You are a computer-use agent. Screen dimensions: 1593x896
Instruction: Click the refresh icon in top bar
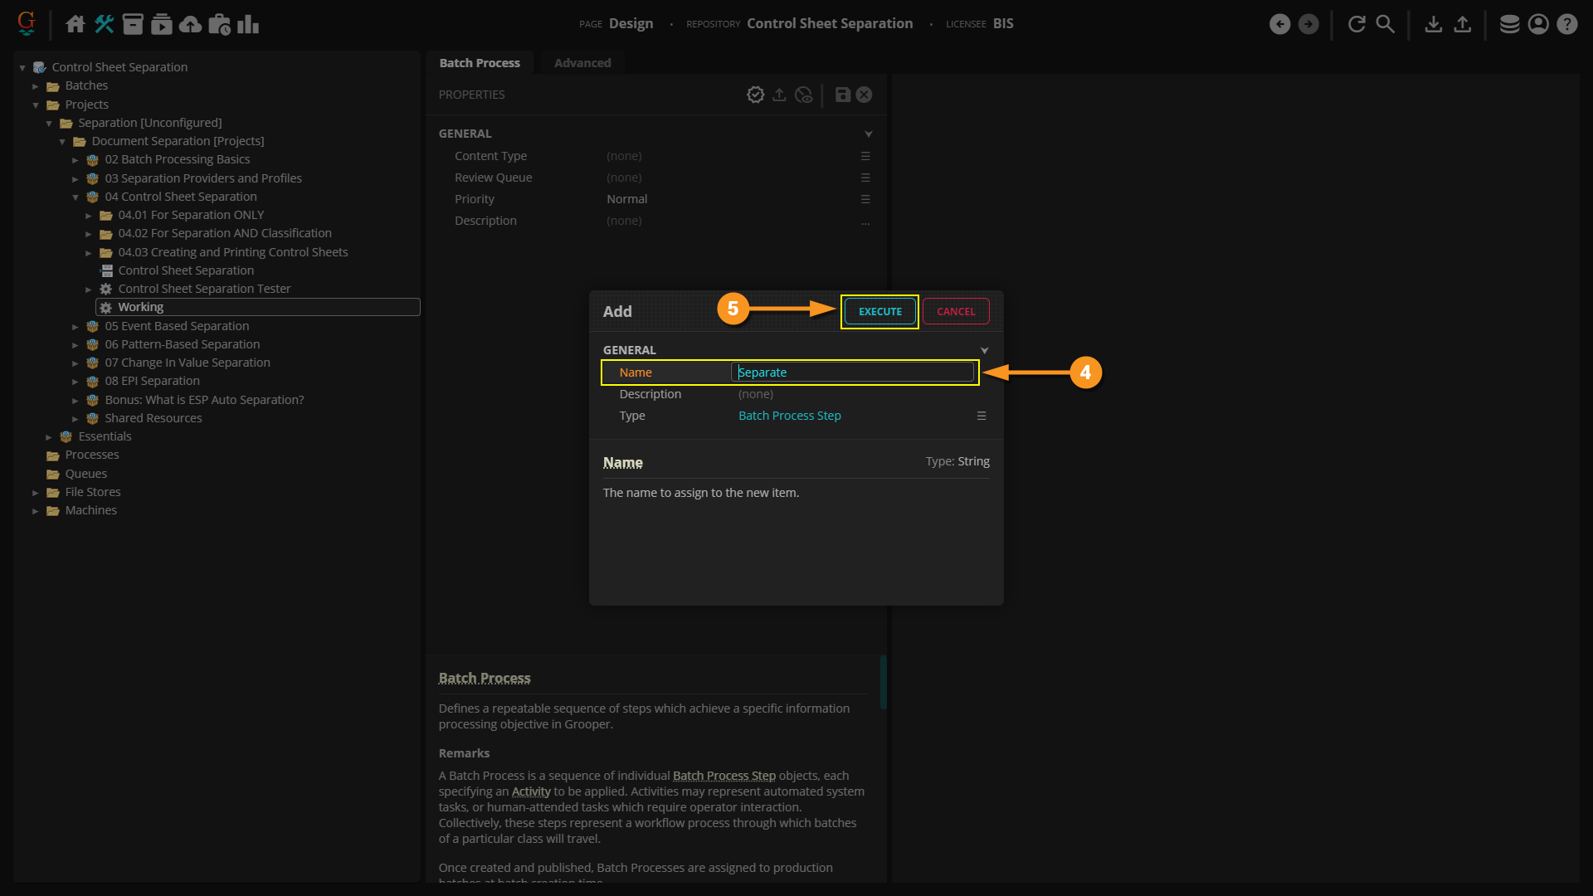[x=1357, y=24]
